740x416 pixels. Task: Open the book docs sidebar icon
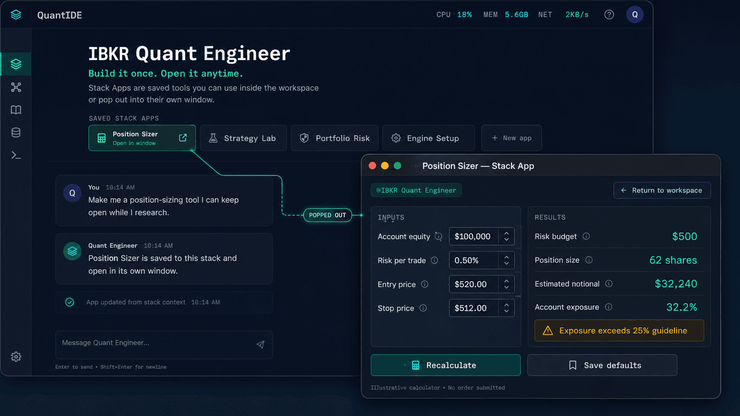coord(16,110)
